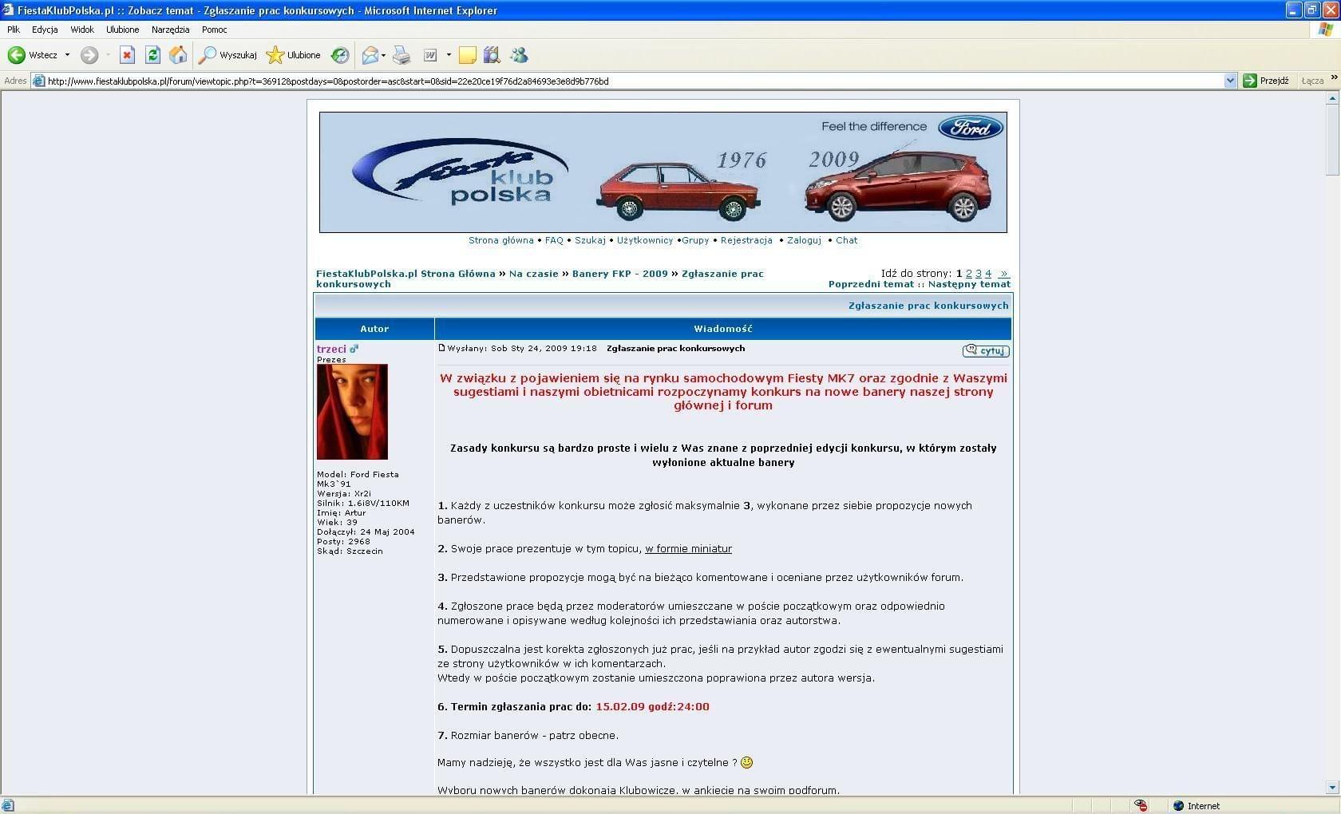Click the page icon in address bar

38,81
